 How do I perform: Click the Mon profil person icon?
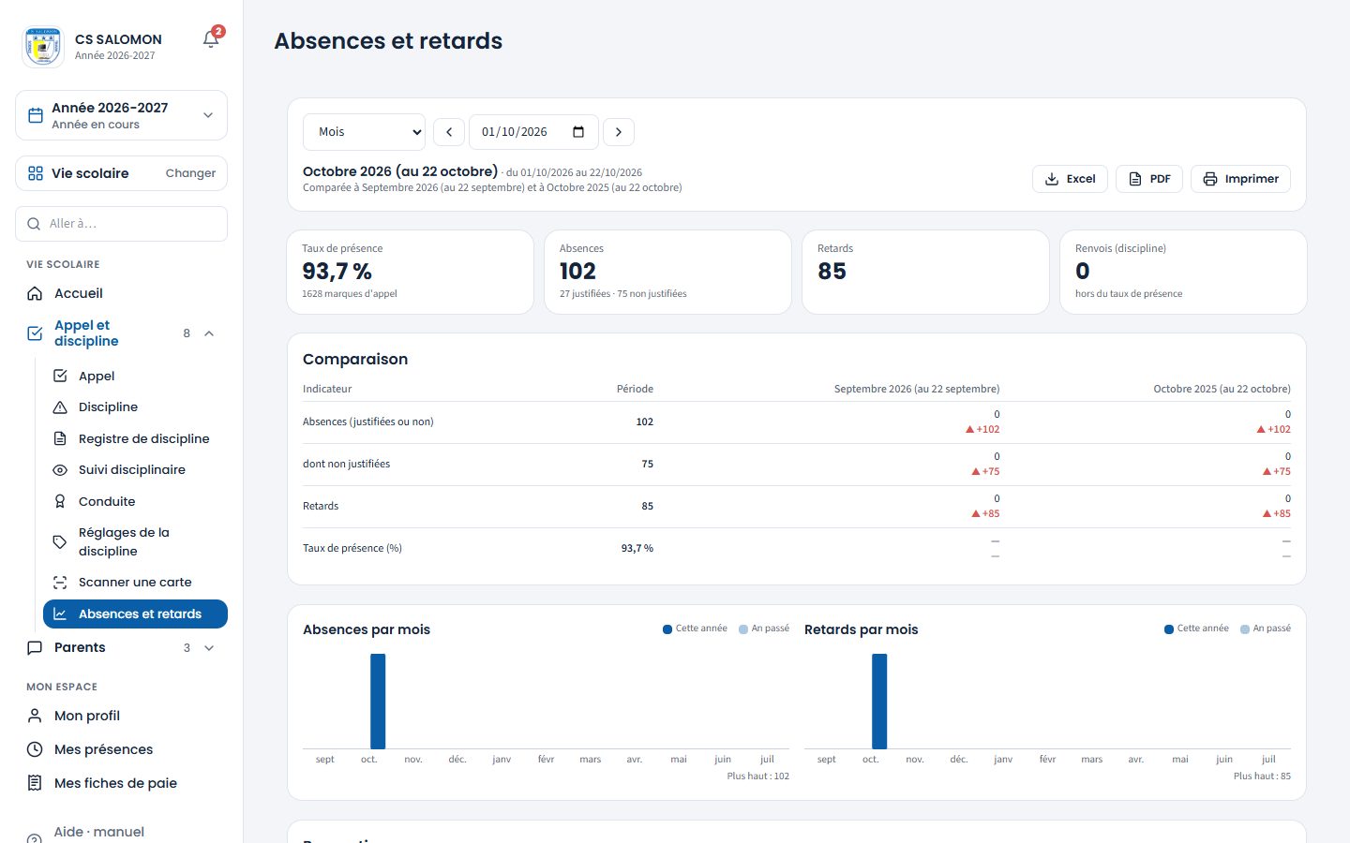(x=35, y=716)
